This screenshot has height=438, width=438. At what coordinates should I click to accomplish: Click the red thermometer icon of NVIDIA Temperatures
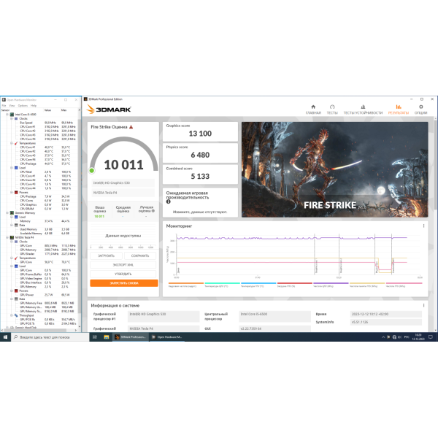[16, 258]
